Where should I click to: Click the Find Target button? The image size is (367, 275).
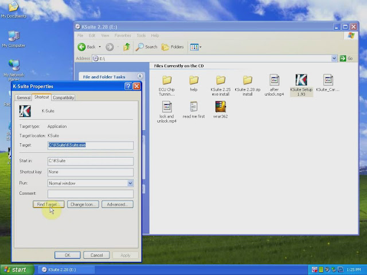(48, 205)
